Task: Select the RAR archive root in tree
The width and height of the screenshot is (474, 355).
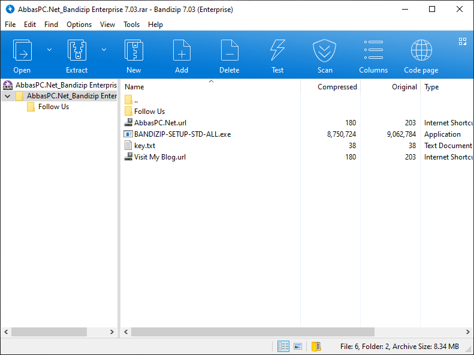Action: point(60,85)
